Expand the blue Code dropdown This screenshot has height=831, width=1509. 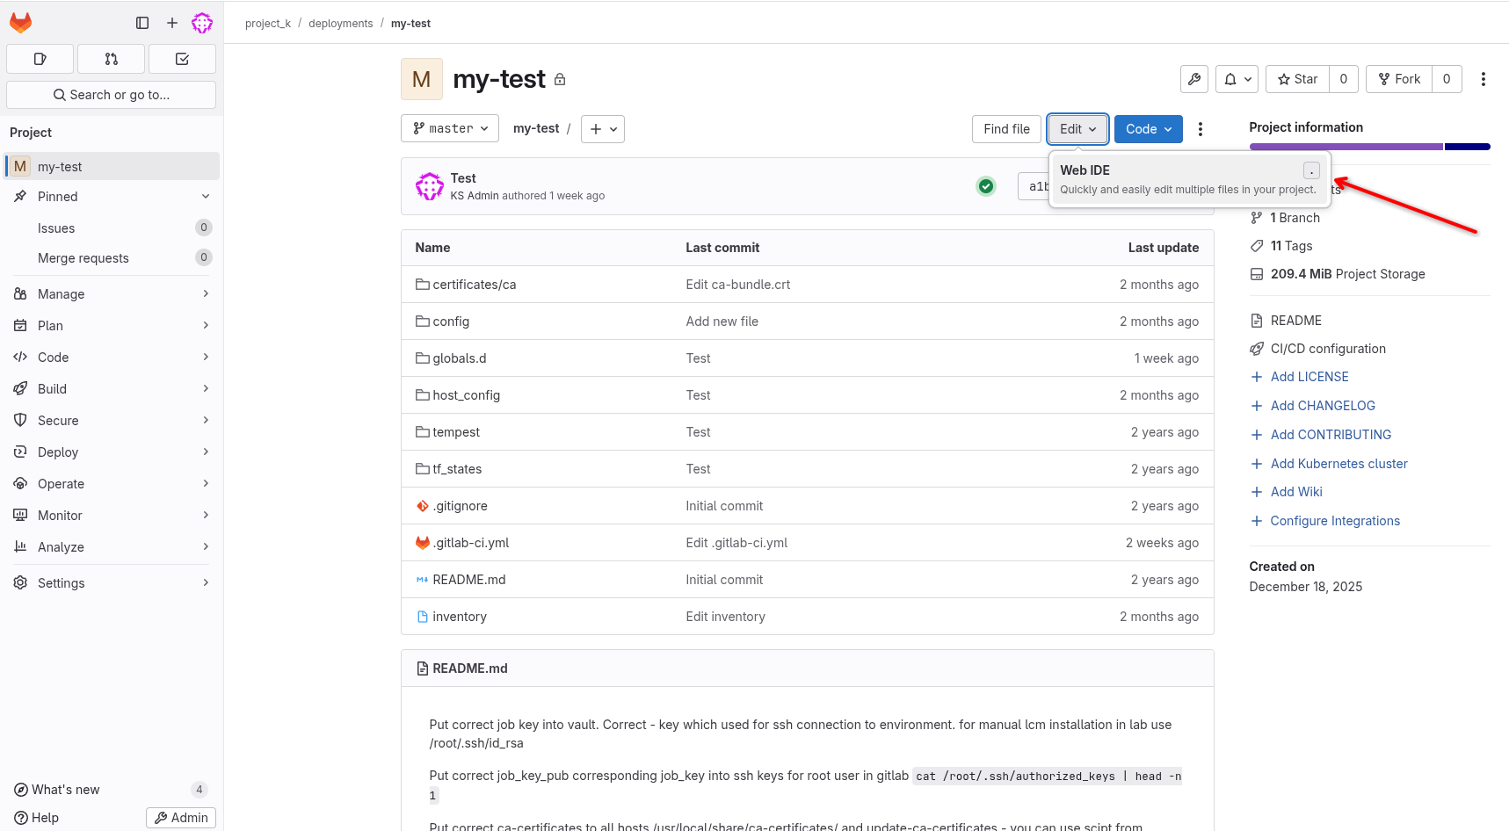pos(1148,129)
